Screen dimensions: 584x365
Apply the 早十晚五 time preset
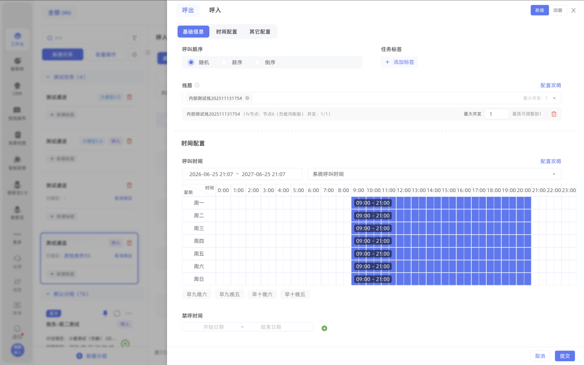pos(295,294)
